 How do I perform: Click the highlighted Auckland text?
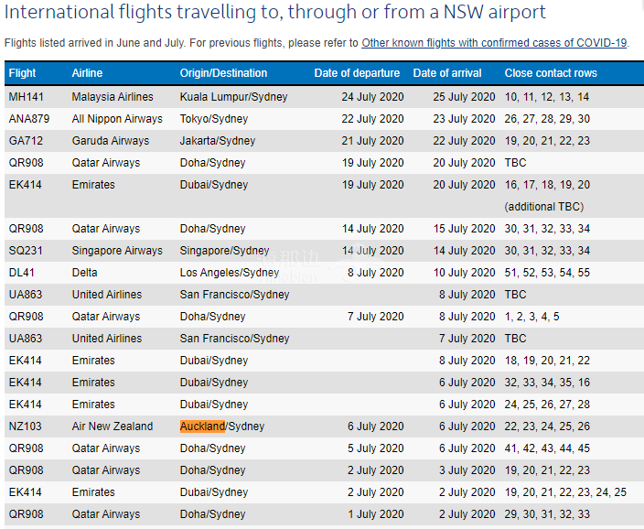click(202, 426)
